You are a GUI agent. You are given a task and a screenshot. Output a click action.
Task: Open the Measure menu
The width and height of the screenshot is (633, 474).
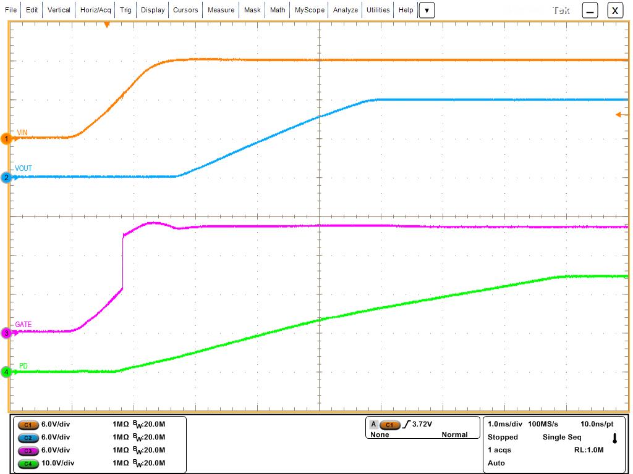[x=221, y=10]
